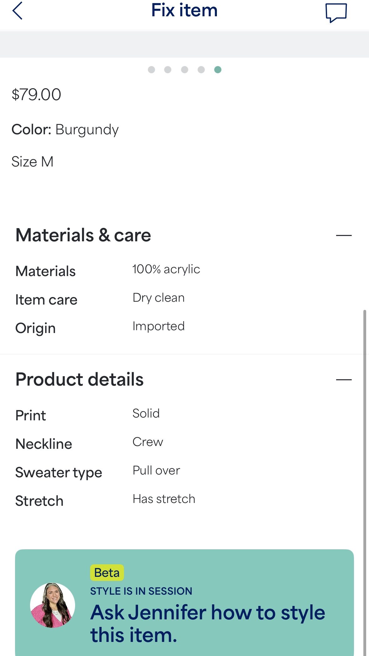Go to the second image dot

(x=168, y=69)
